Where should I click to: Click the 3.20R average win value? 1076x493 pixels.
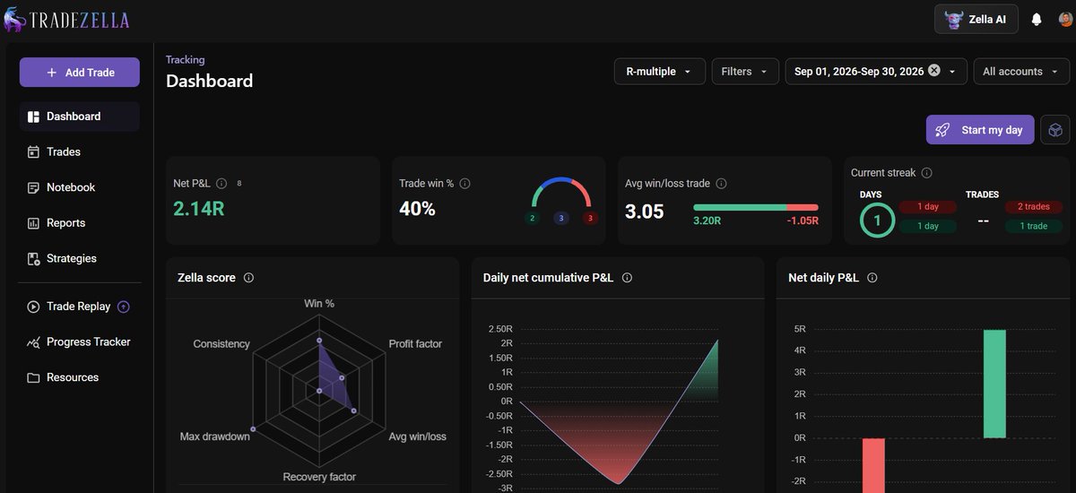[x=707, y=221]
